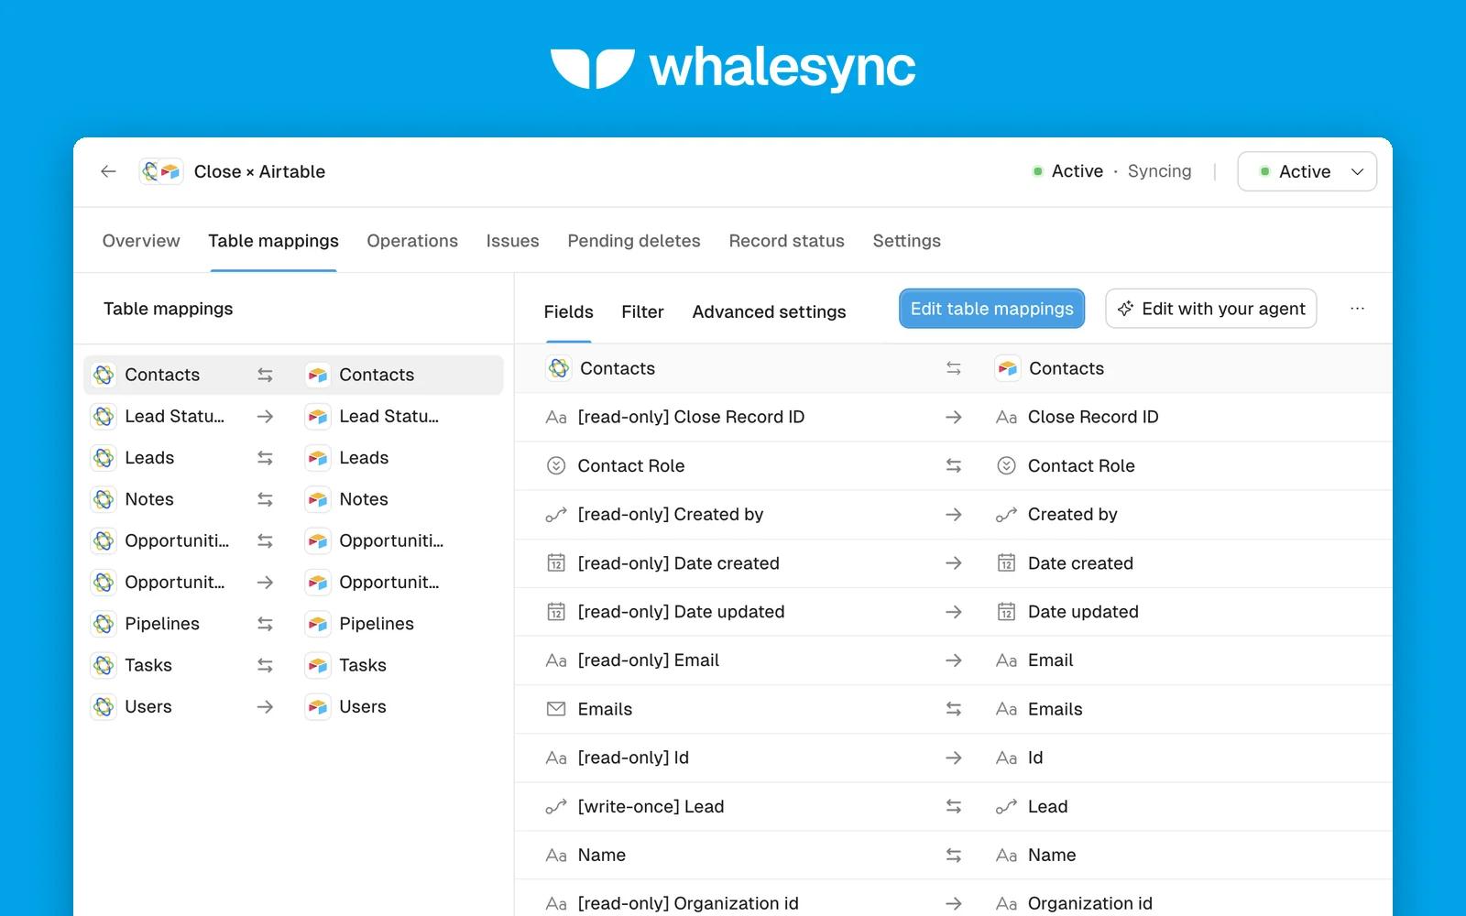The width and height of the screenshot is (1466, 916).
Task: Open the Overview tab
Action: tap(141, 241)
